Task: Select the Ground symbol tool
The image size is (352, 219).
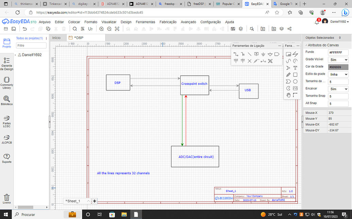Action: tap(263, 54)
